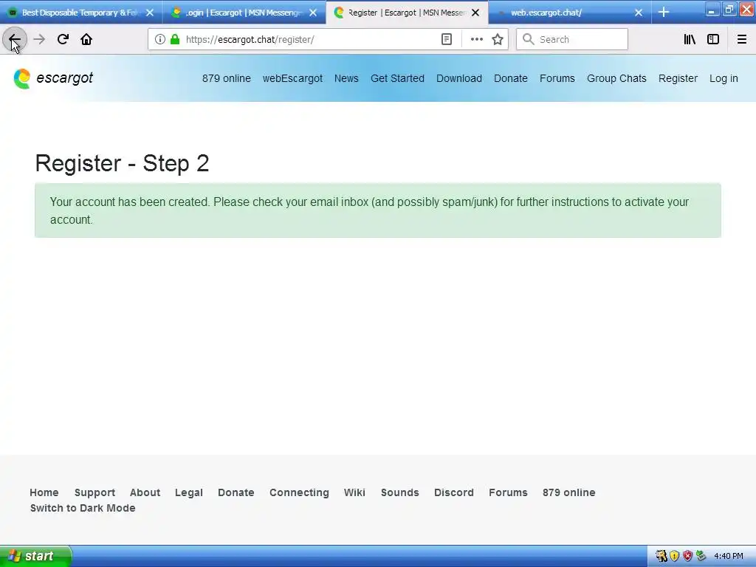Image resolution: width=756 pixels, height=567 pixels.
Task: Reload the current page
Action: 63,40
